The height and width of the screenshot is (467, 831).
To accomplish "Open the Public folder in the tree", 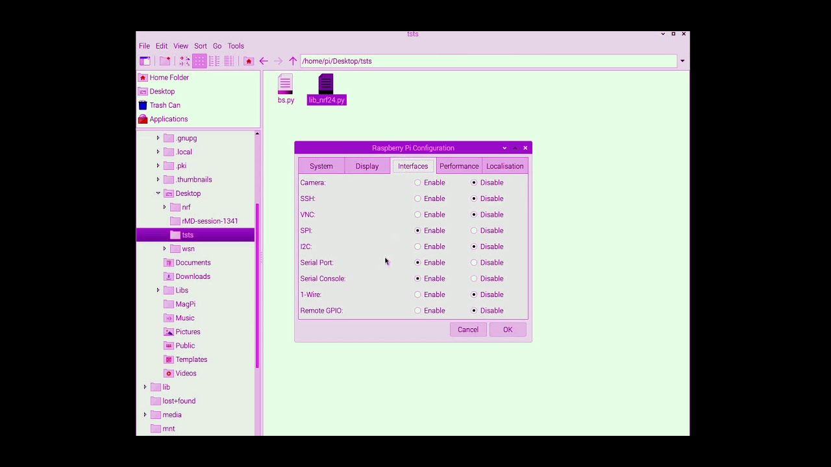I will tap(185, 346).
